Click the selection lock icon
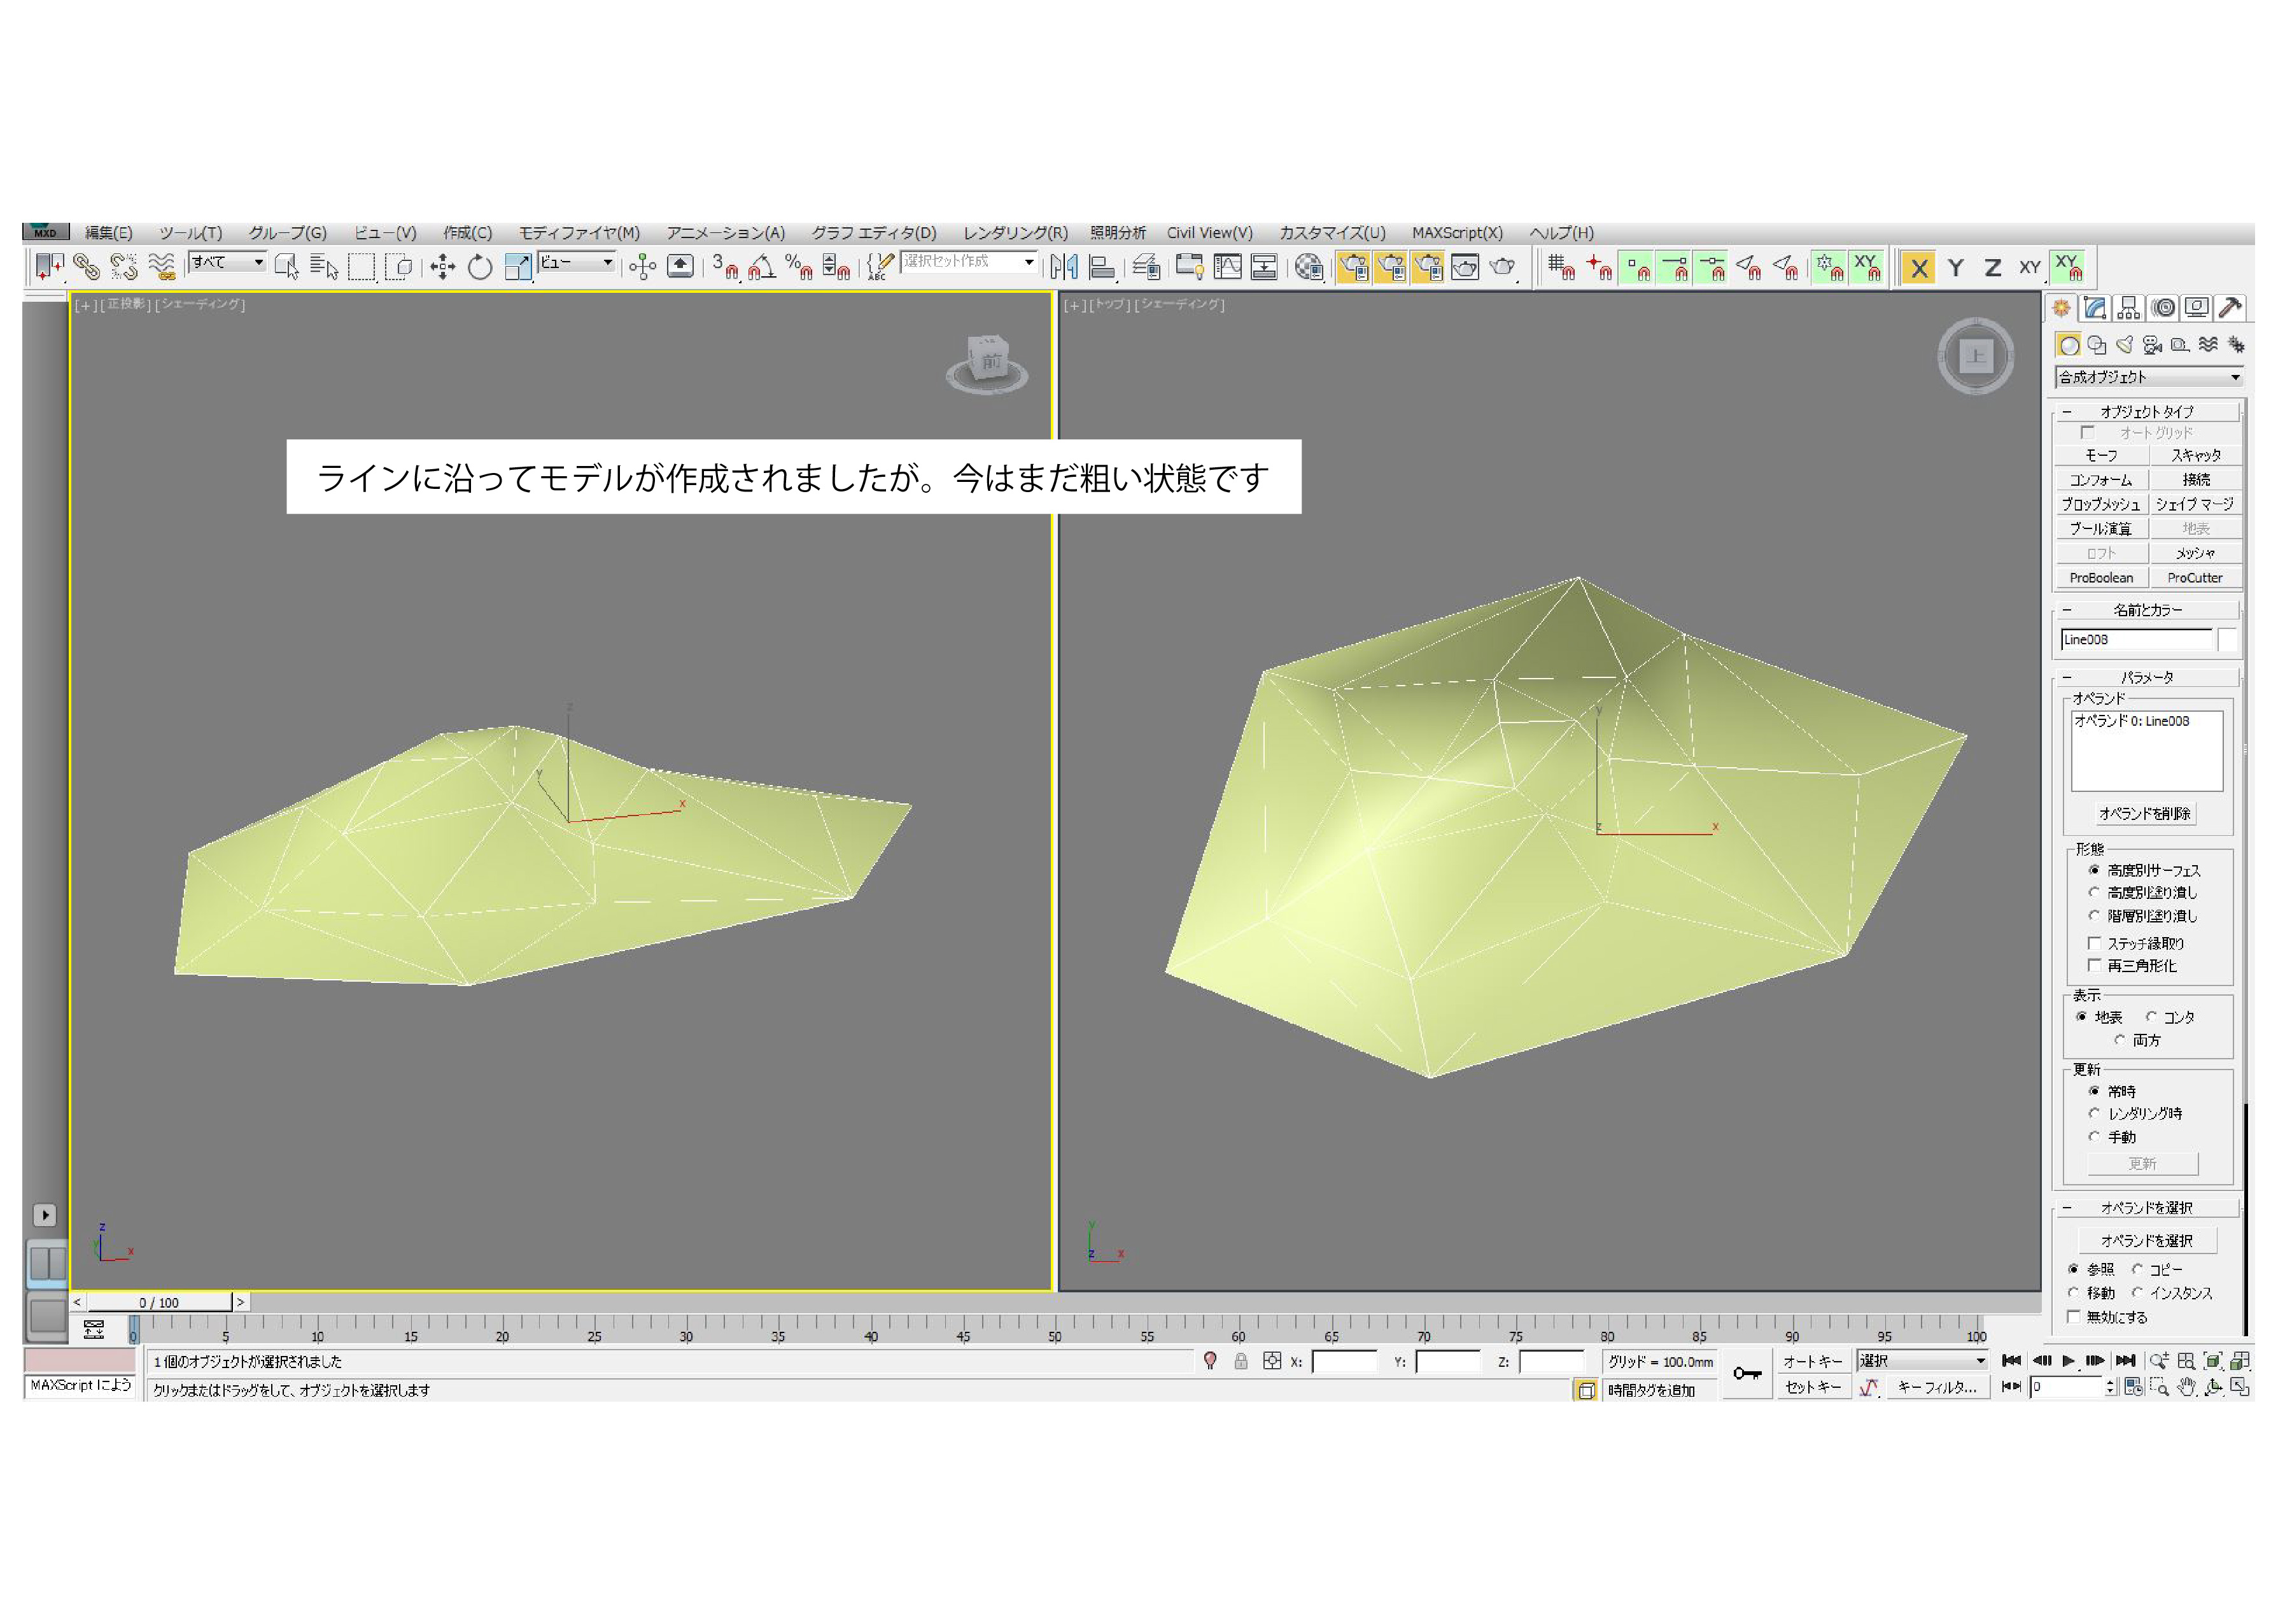This screenshot has height=1624, width=2278. pos(1241,1361)
